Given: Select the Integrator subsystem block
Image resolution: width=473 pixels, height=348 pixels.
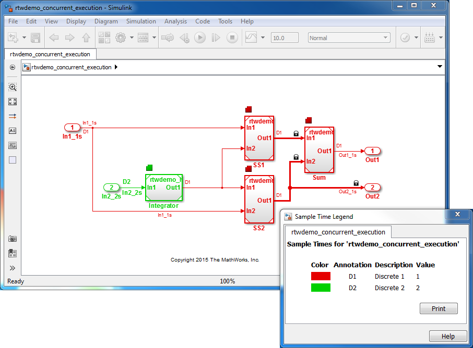Looking at the screenshot, I should [164, 188].
